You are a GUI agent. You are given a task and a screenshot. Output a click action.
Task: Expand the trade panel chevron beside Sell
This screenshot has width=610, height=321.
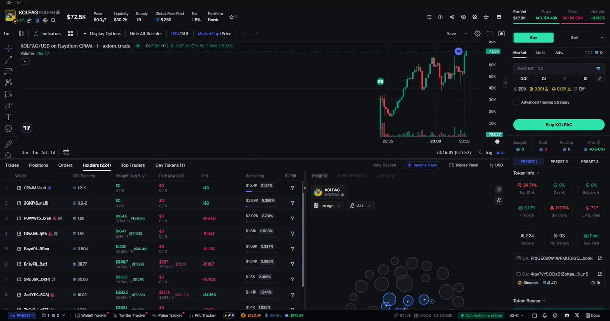(x=603, y=37)
